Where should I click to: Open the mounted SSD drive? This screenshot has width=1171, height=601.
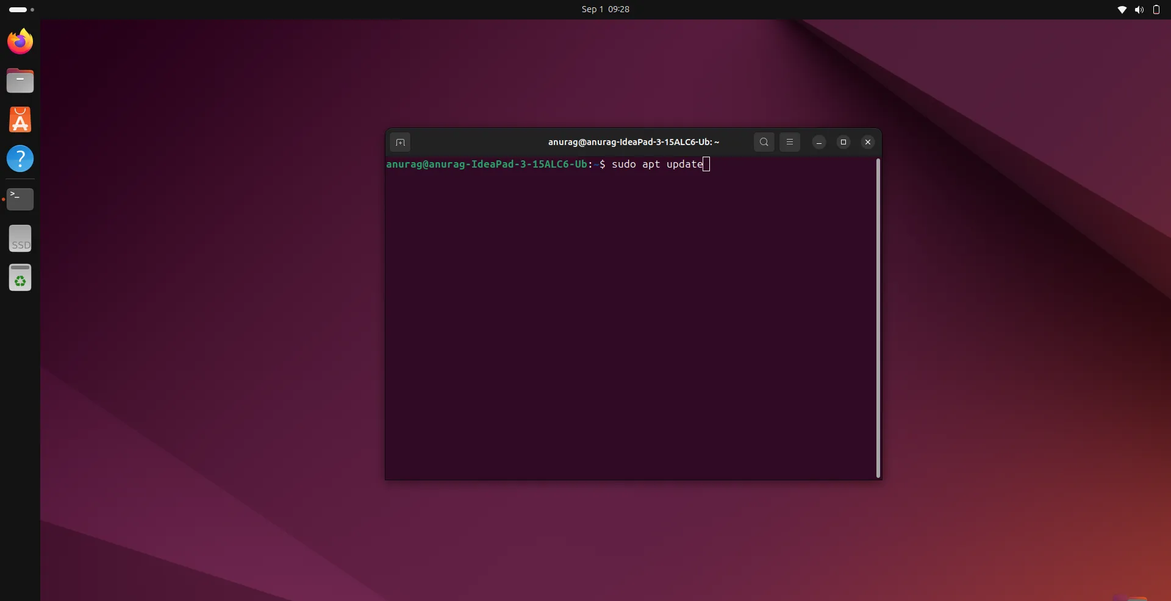[x=20, y=238]
